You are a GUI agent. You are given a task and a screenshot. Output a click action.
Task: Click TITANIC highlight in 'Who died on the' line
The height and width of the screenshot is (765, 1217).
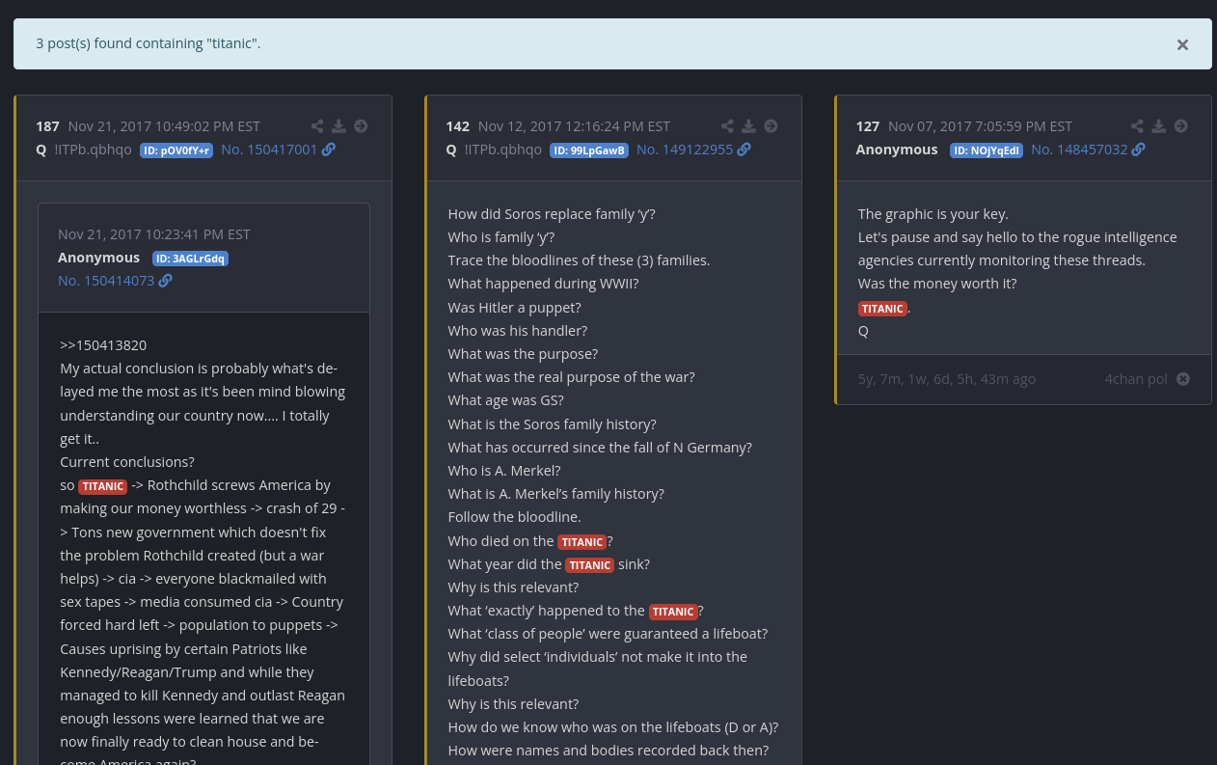pos(582,542)
